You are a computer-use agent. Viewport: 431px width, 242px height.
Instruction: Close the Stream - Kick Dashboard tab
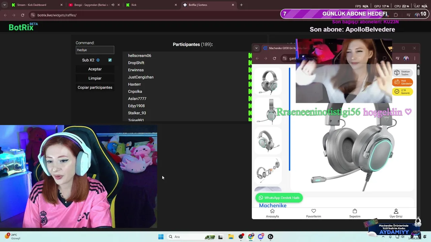point(61,5)
